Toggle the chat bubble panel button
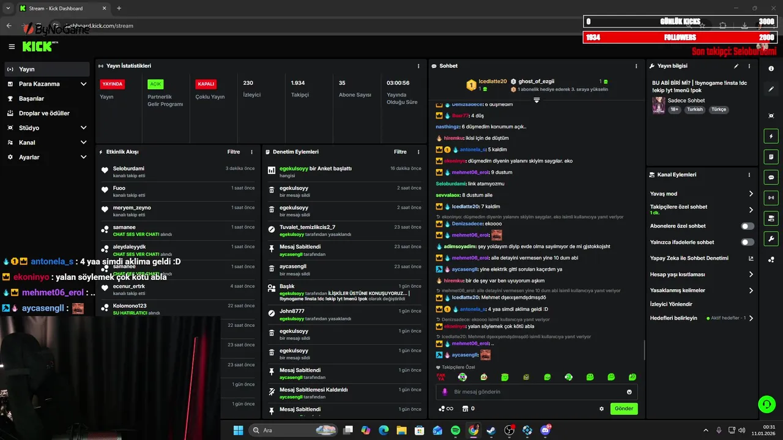 click(x=771, y=177)
